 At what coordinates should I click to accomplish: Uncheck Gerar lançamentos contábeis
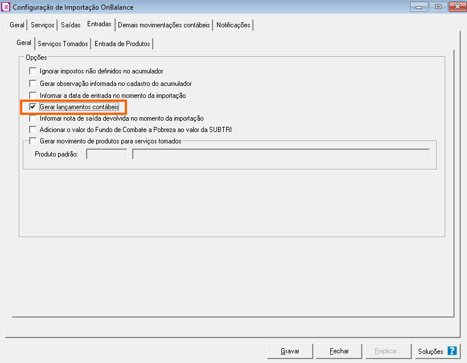(33, 107)
